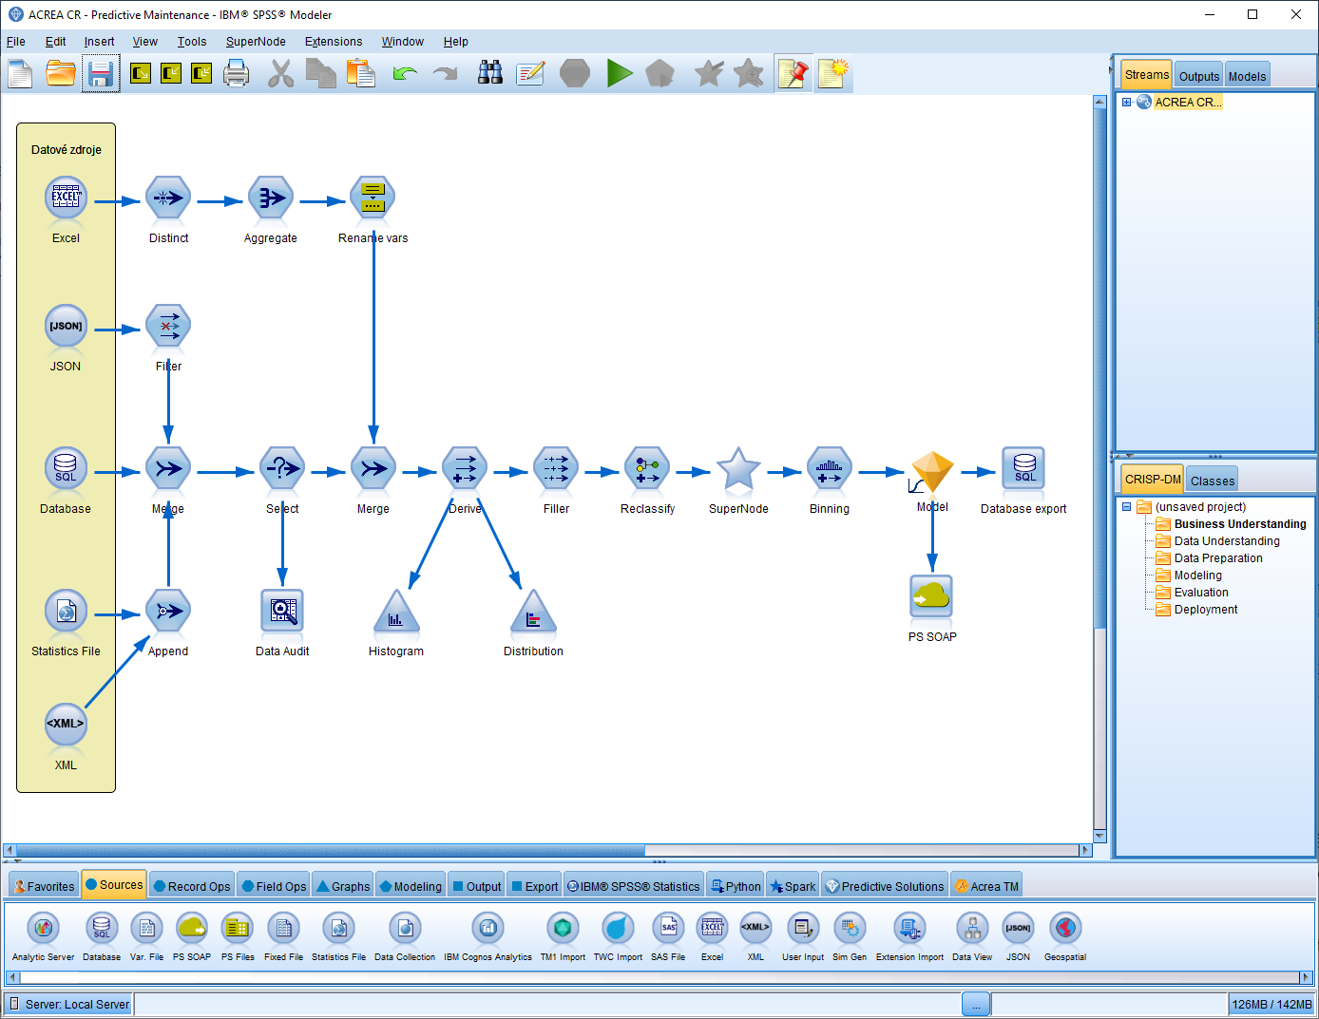Select the Data Audit node

282,612
